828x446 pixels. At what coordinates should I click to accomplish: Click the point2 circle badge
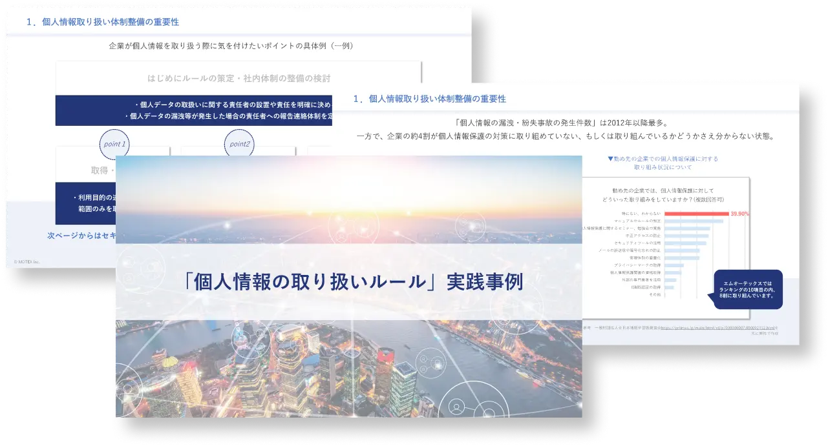[239, 143]
